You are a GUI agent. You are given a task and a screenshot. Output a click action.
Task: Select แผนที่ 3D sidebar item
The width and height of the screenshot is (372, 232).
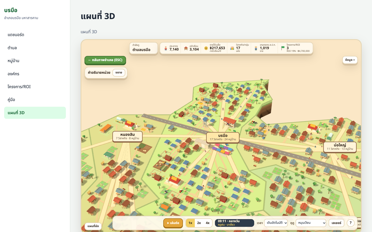pyautogui.click(x=35, y=113)
